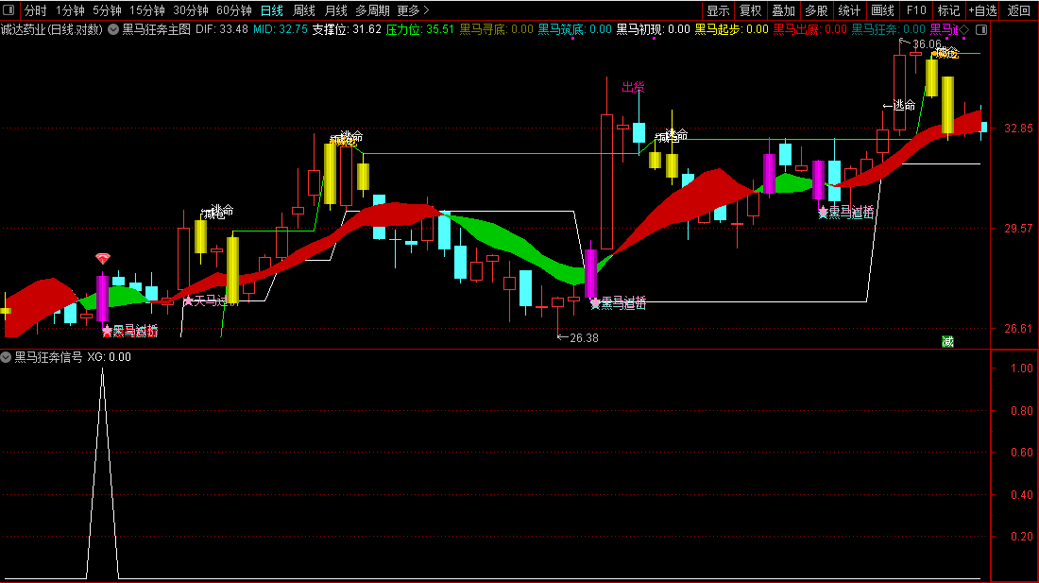
Task: Click the 黑马狂奔: 0.00 indicator value
Action: coord(889,30)
